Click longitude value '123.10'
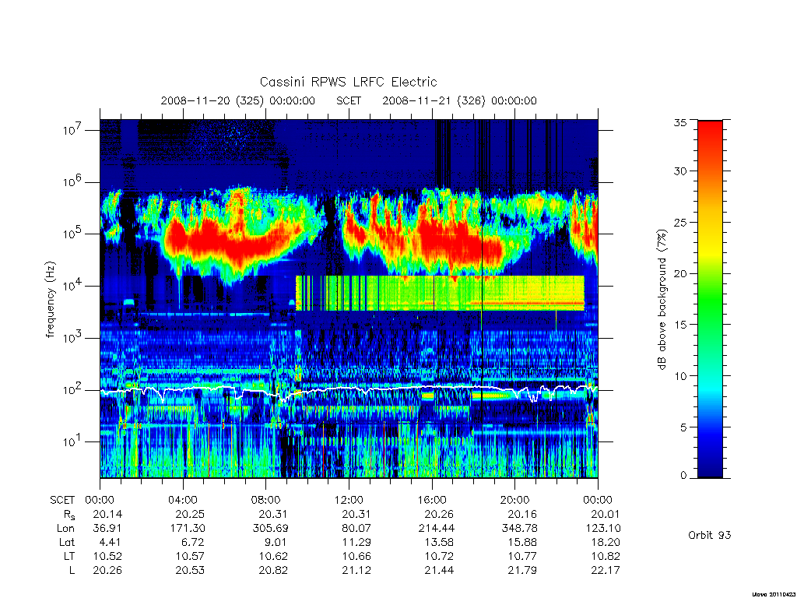Viewport: 797px width, 598px height. [x=603, y=529]
